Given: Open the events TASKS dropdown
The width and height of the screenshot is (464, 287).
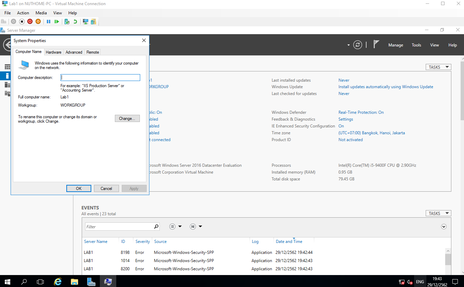Looking at the screenshot, I should click(438, 213).
